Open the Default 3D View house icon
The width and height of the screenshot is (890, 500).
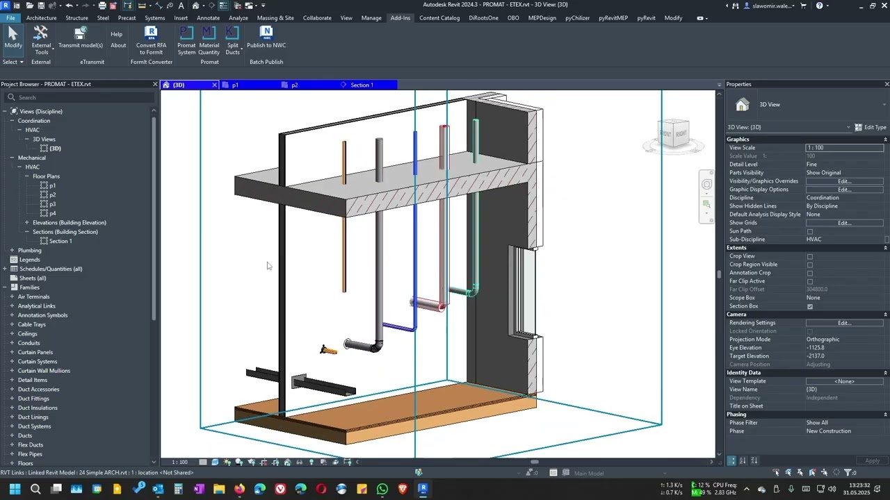pos(195,6)
